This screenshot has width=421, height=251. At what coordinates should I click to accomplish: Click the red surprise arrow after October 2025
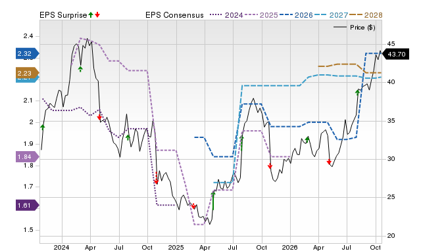click(270, 166)
